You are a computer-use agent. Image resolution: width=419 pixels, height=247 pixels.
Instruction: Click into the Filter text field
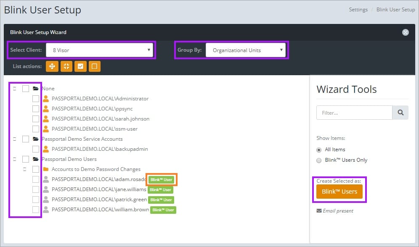coord(354,113)
